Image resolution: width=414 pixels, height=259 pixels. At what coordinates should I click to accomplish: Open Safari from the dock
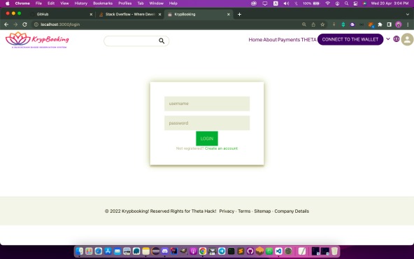(x=98, y=251)
